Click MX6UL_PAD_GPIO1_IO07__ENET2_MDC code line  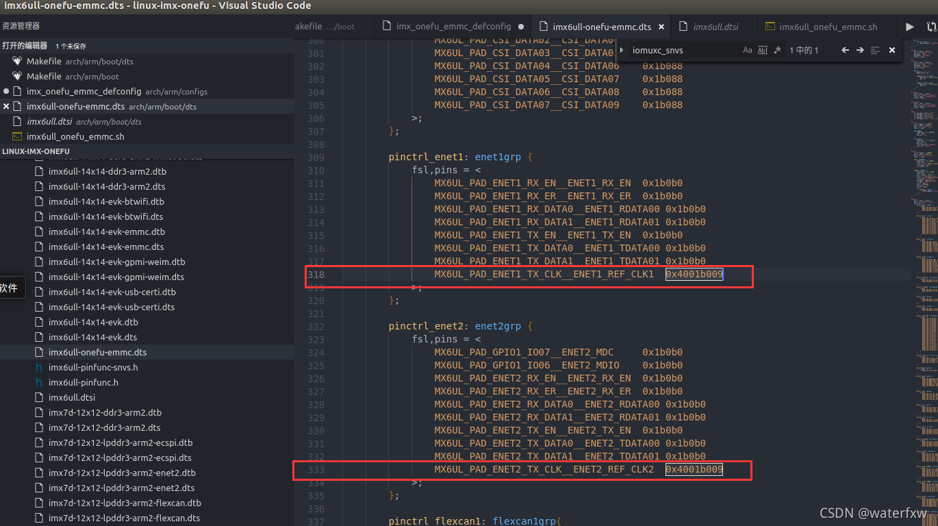(x=558, y=353)
